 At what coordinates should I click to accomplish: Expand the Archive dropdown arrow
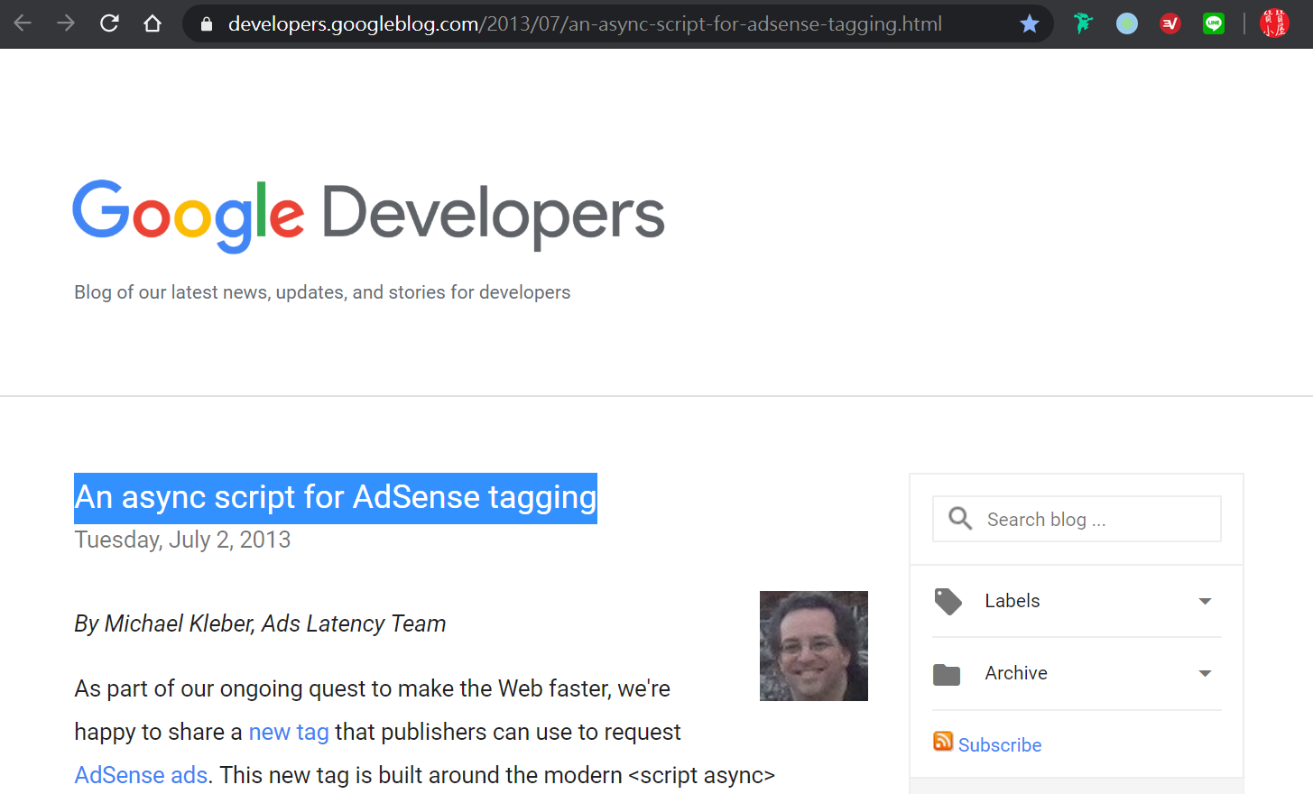click(x=1205, y=673)
